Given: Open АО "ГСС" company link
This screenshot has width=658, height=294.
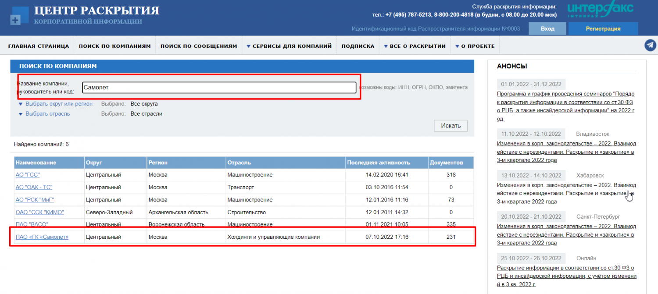Looking at the screenshot, I should [28, 175].
